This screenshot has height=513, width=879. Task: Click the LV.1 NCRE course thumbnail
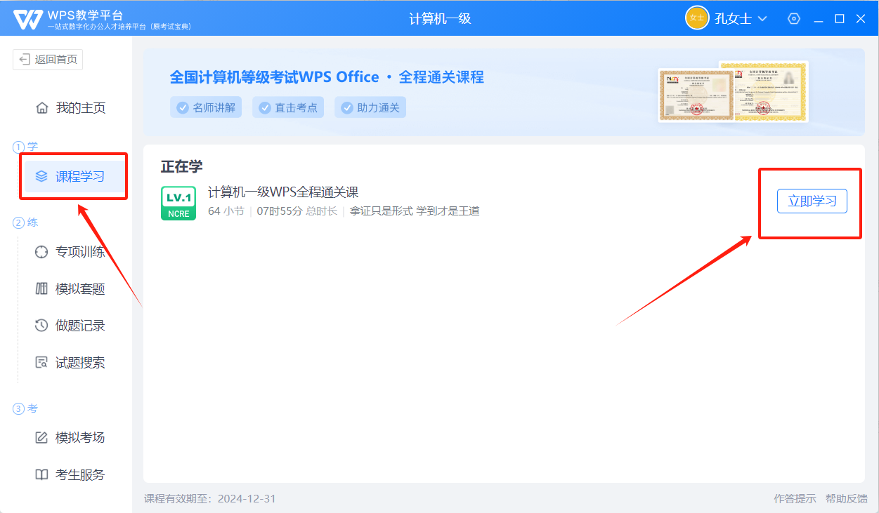178,203
